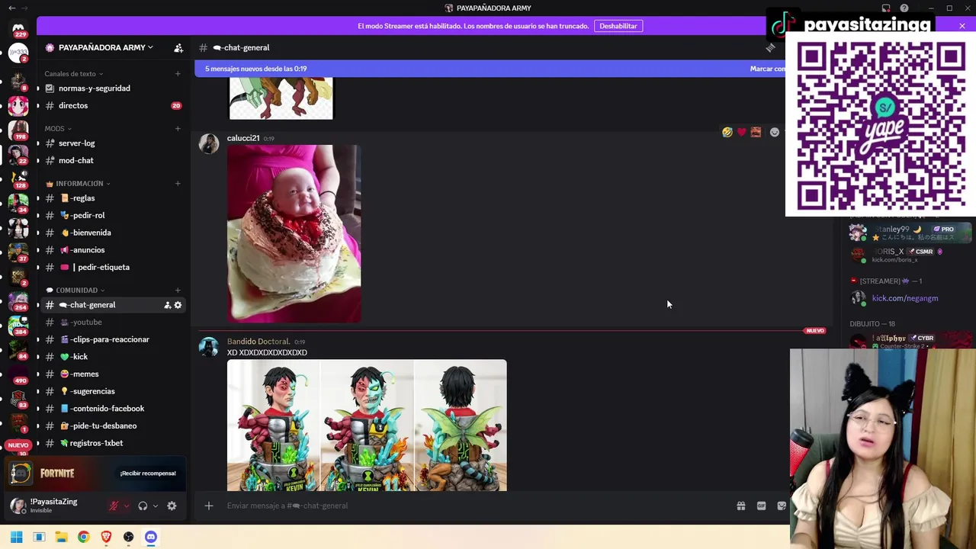Open the pide-tu-desbaneo channel
The image size is (976, 549).
[x=113, y=426]
